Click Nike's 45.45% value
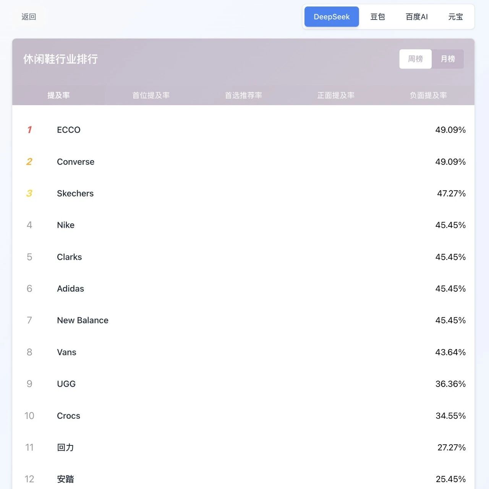 450,225
